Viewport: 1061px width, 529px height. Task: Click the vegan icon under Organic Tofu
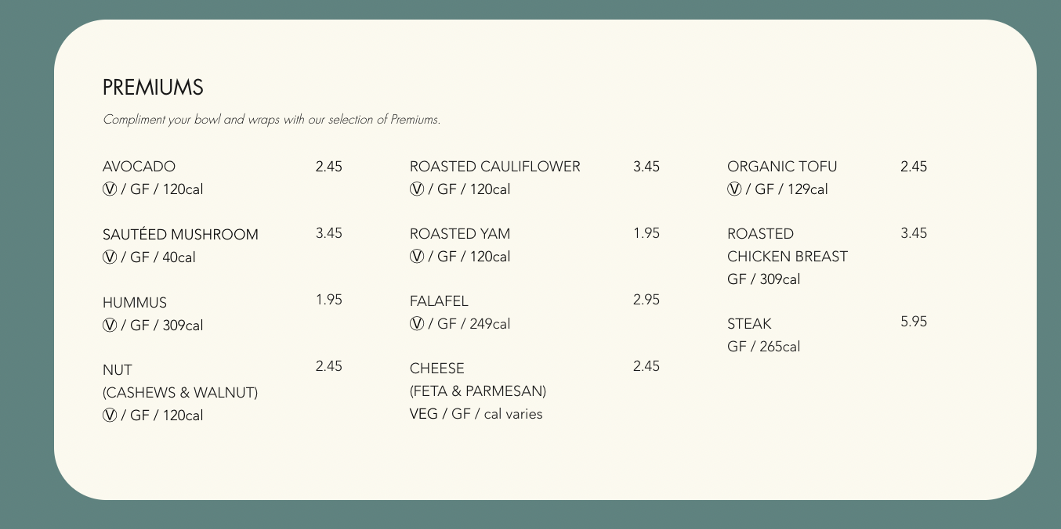click(733, 189)
